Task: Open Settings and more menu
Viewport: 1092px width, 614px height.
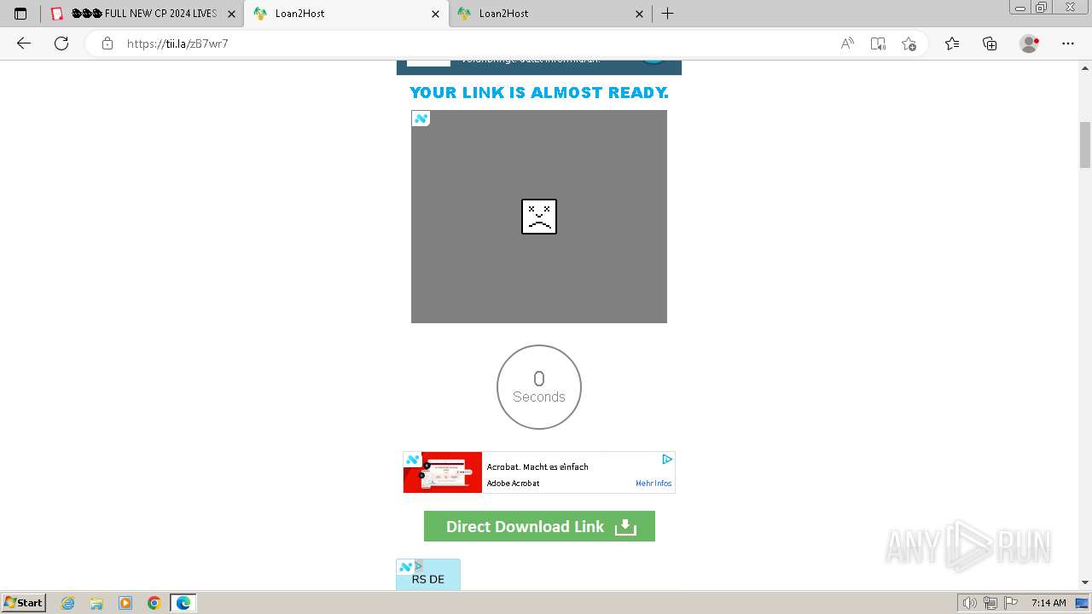Action: point(1068,43)
